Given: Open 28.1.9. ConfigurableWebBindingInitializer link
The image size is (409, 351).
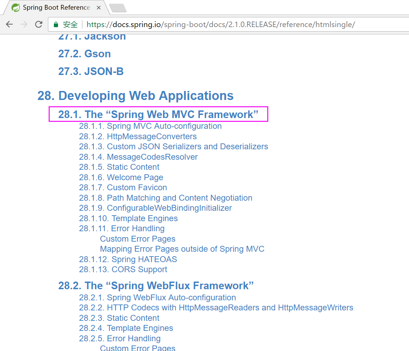Looking at the screenshot, I should click(x=155, y=208).
